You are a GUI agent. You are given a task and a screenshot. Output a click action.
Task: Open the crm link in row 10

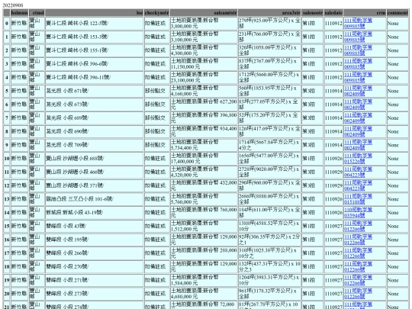point(358,159)
